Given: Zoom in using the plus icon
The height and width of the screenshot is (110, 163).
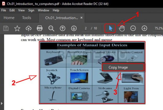Looking at the screenshot, I should coord(144,28).
